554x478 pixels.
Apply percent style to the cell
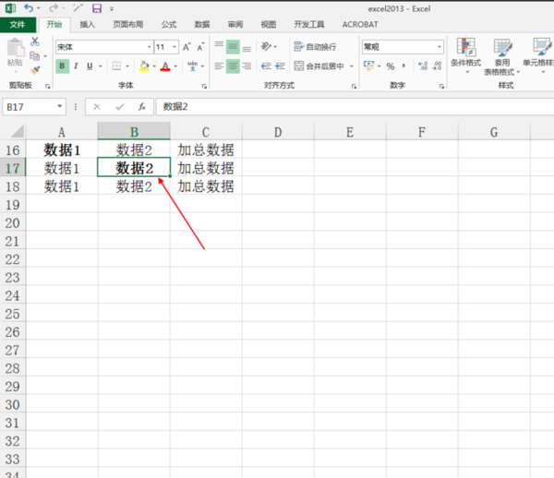click(x=390, y=66)
